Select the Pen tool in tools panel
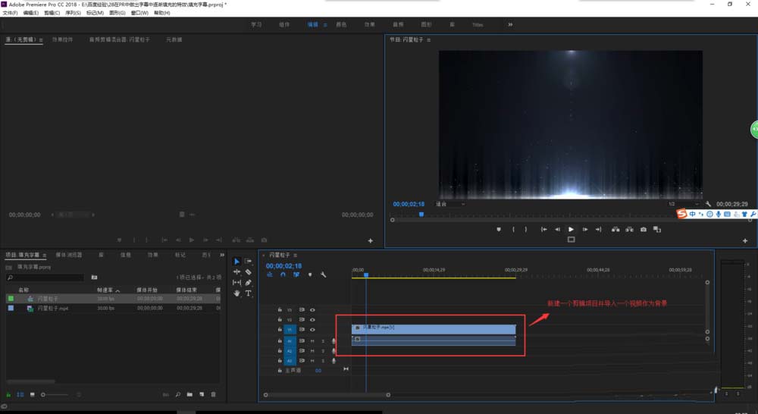The image size is (758, 414). point(248,282)
